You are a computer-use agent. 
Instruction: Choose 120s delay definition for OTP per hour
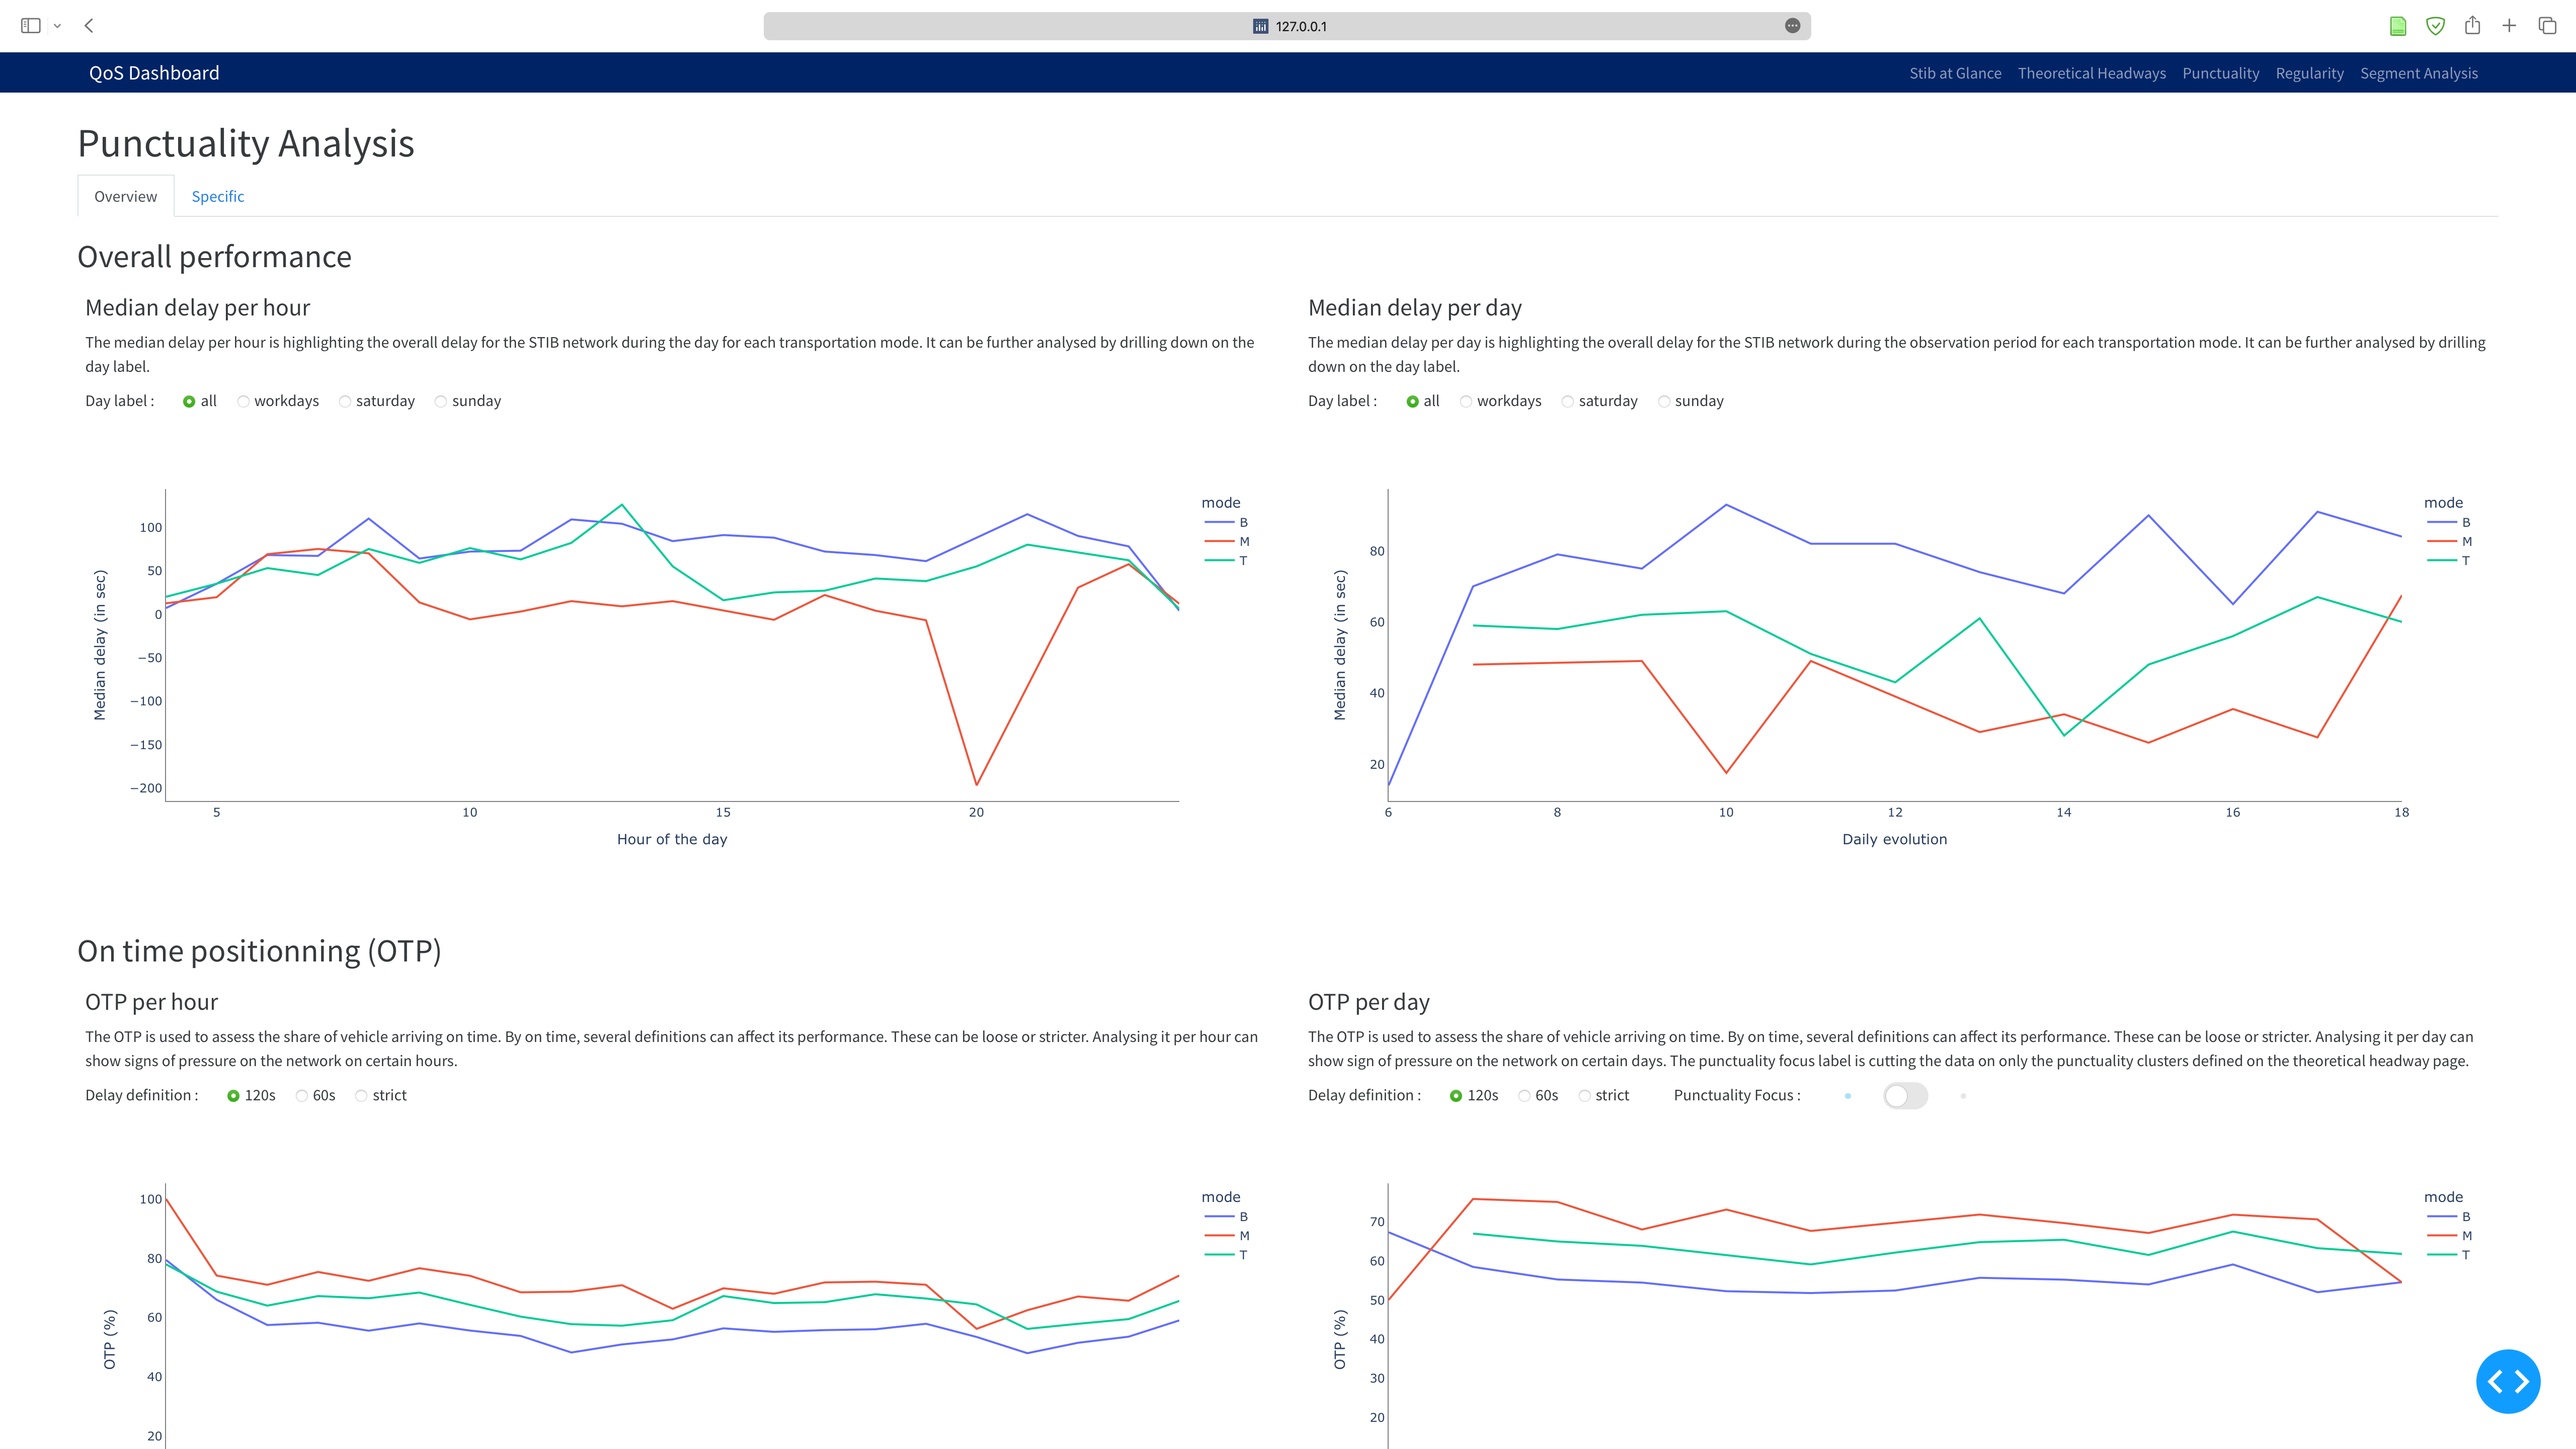click(233, 1096)
